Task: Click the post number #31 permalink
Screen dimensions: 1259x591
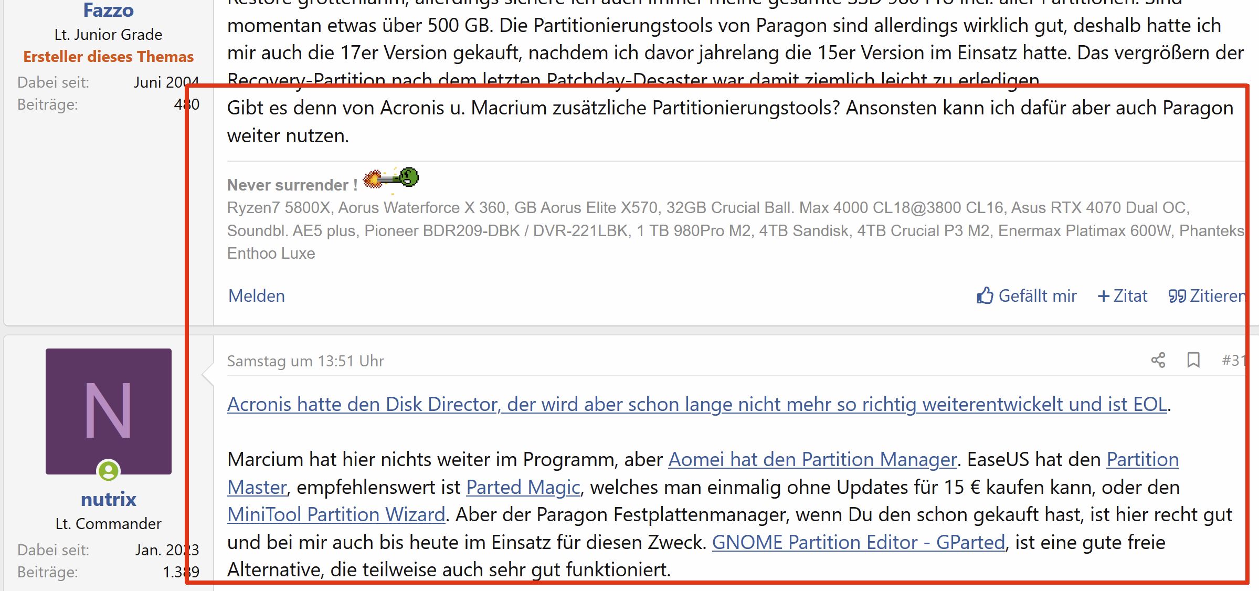Action: click(1232, 360)
